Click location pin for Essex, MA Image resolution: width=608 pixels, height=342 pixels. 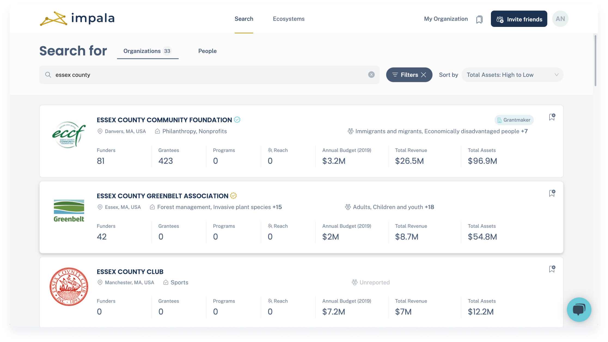tap(100, 207)
